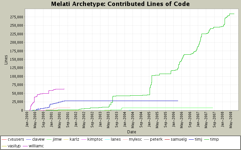This screenshot has width=241, height=150.
Task: Click the 'Jan-2008' date tick label
Action: pos(222,120)
